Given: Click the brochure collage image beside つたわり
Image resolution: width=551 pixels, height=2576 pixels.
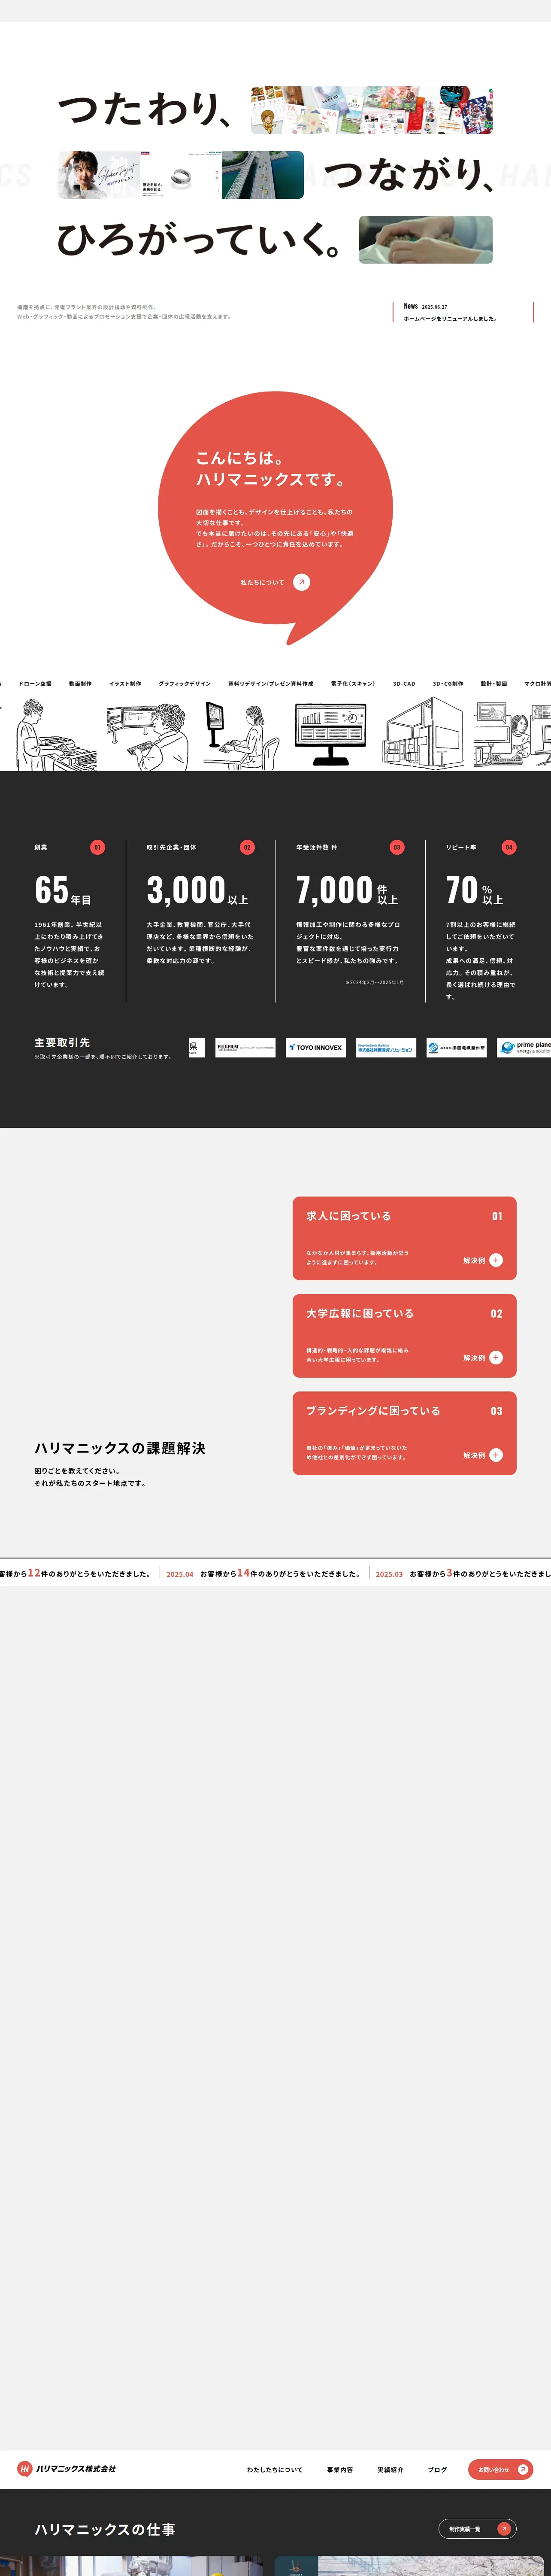Looking at the screenshot, I should 371,110.
